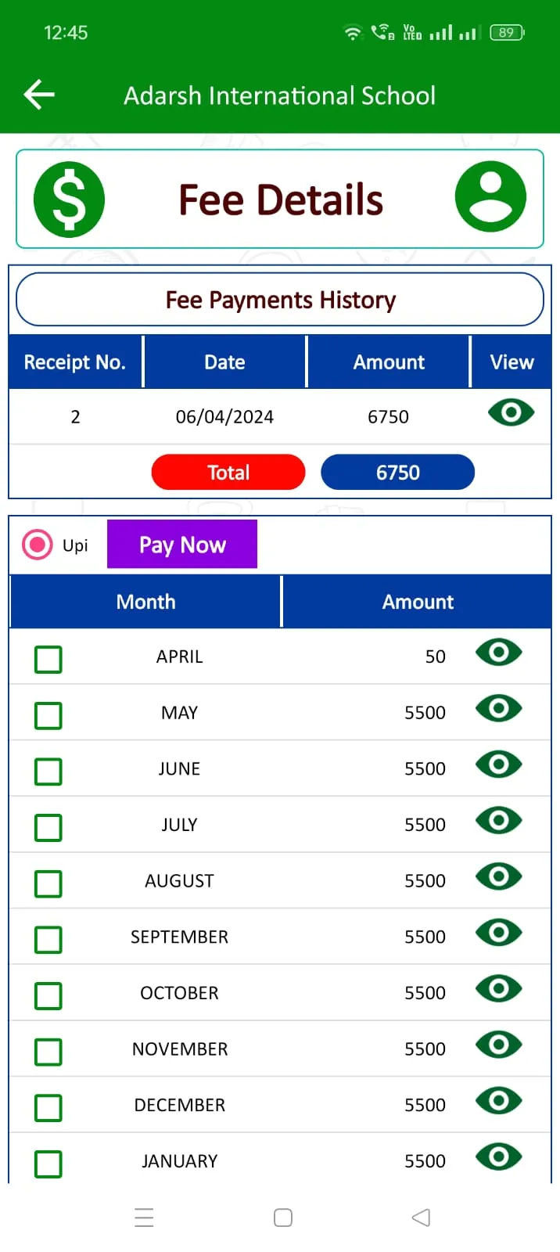Viewport: 560px width, 1252px height.
Task: Open Android recent apps menu icon
Action: point(144,1218)
